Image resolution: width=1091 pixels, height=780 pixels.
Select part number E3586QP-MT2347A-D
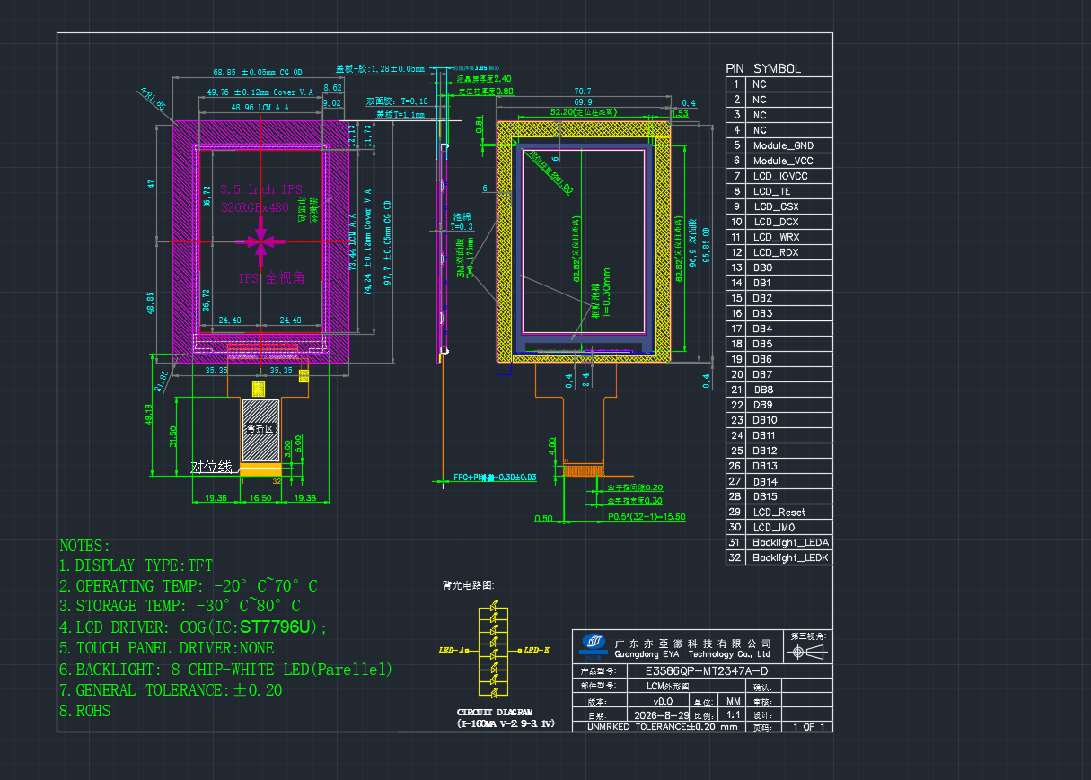coord(707,671)
